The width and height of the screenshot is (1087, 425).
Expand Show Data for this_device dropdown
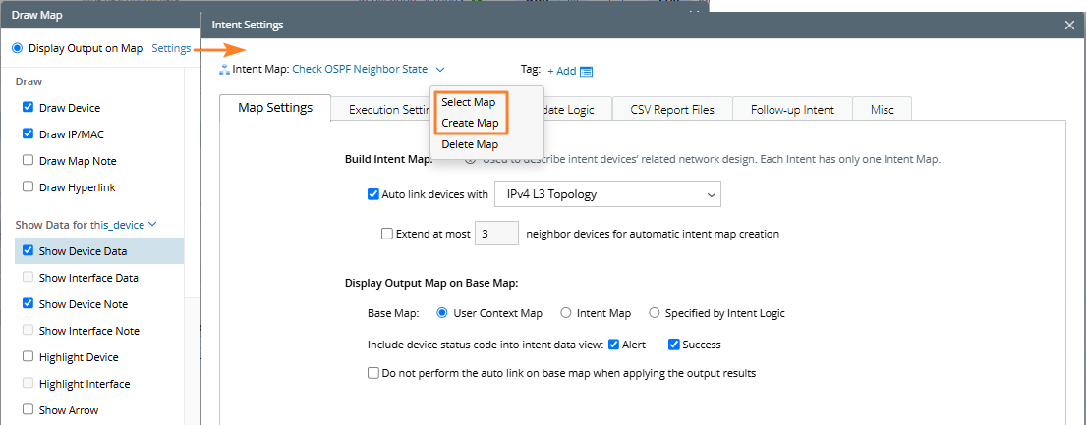click(x=152, y=225)
